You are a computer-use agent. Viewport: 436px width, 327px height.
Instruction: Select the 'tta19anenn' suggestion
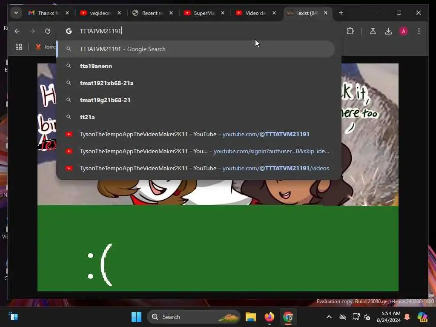(195, 66)
